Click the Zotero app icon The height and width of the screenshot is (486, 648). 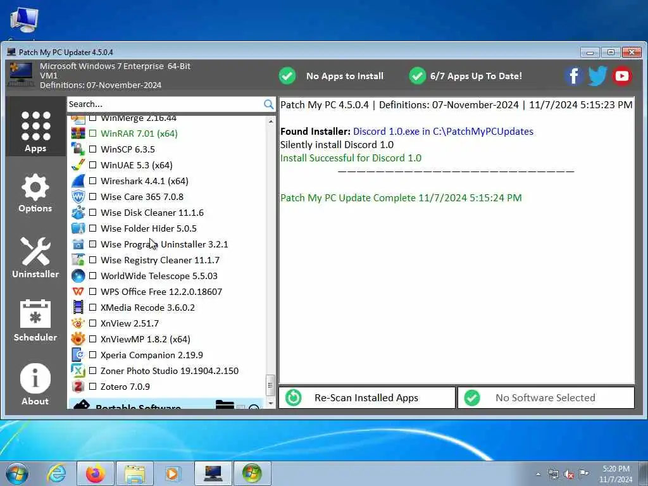78,387
